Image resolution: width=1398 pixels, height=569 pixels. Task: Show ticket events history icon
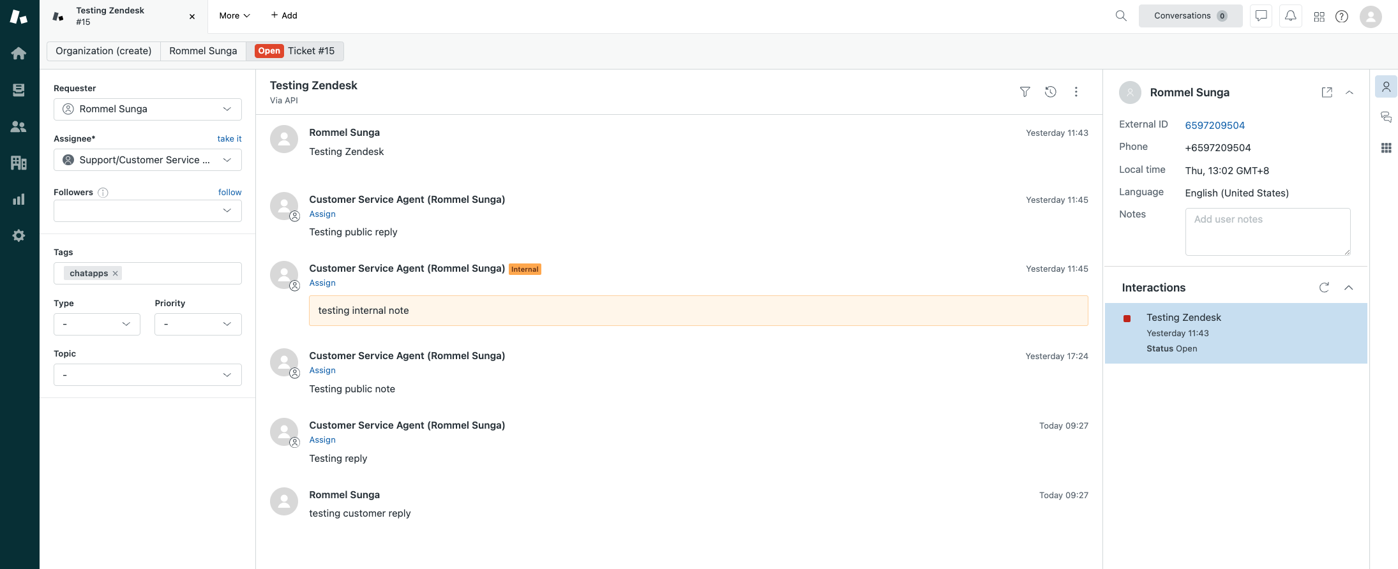point(1050,92)
